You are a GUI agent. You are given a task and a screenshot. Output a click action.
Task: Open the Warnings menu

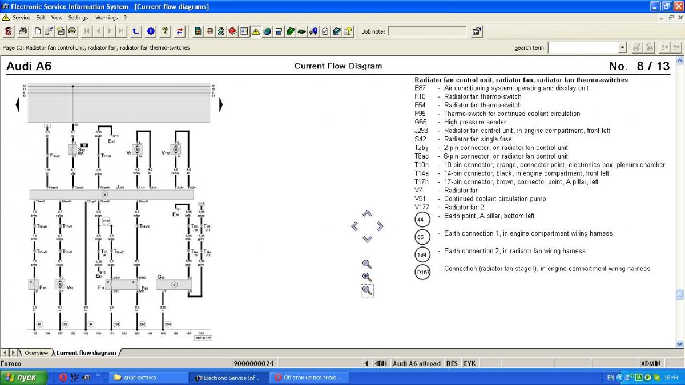[107, 18]
